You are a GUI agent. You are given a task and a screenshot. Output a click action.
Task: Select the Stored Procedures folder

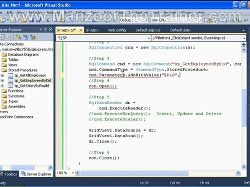point(23,70)
